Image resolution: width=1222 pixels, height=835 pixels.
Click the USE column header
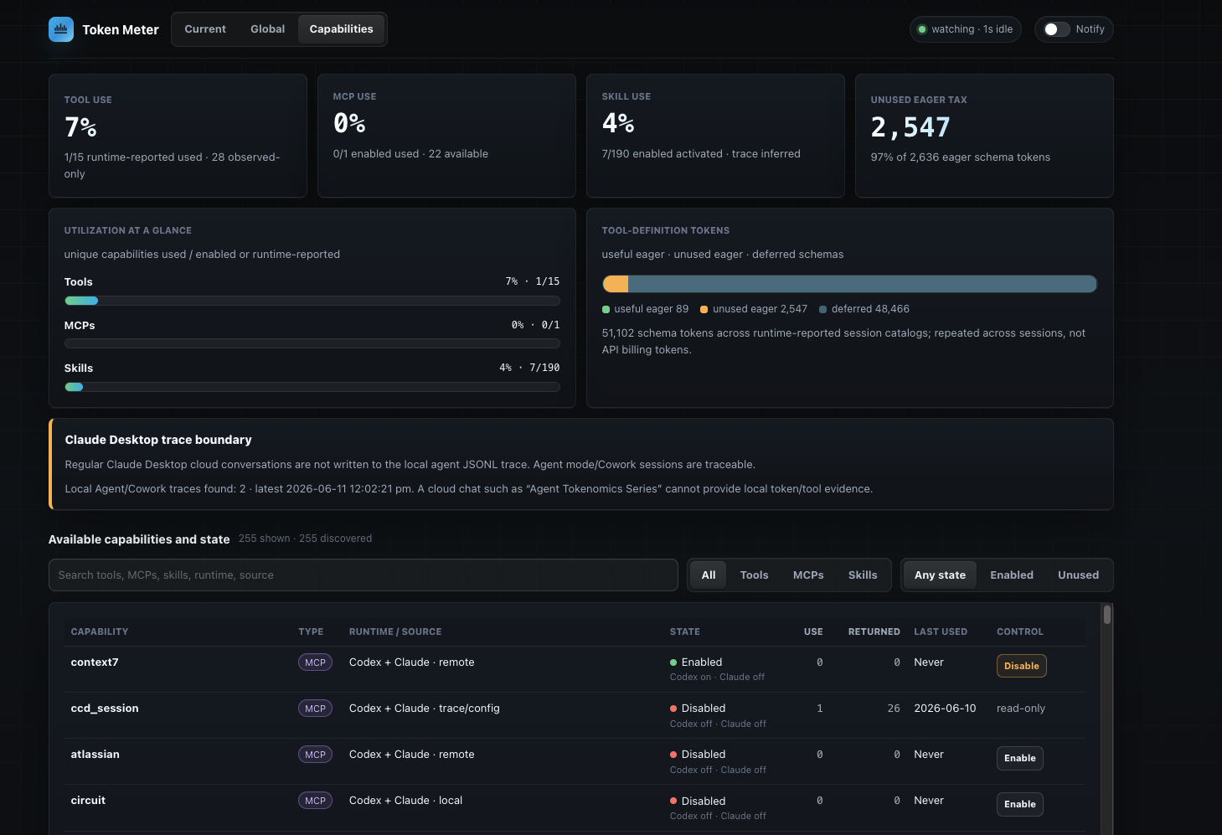[x=813, y=631]
